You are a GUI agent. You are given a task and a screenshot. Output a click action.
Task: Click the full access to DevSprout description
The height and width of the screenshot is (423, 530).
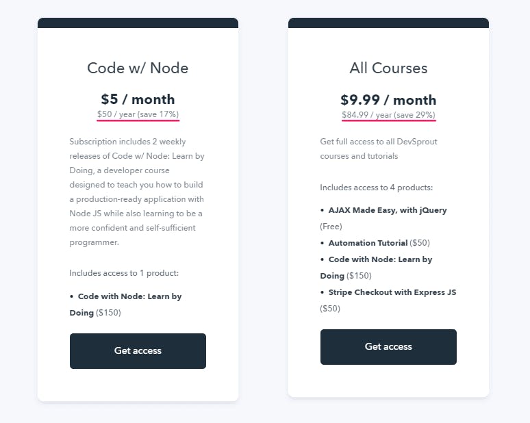coord(379,149)
